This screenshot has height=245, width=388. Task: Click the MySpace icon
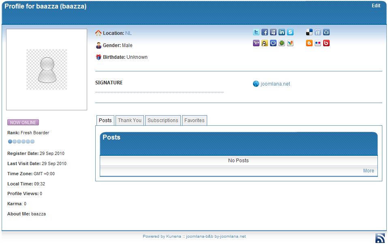tap(273, 32)
